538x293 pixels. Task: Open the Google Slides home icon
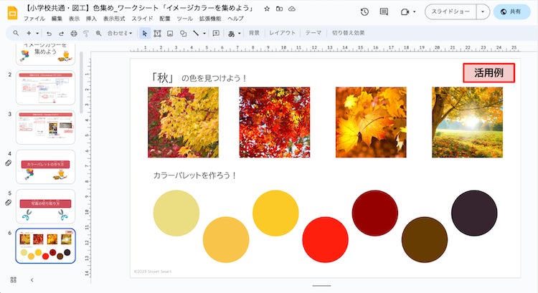12,13
